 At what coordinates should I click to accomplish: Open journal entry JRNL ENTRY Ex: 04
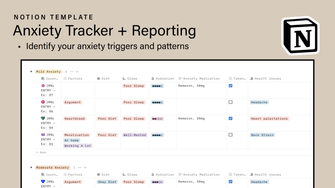tap(48, 123)
